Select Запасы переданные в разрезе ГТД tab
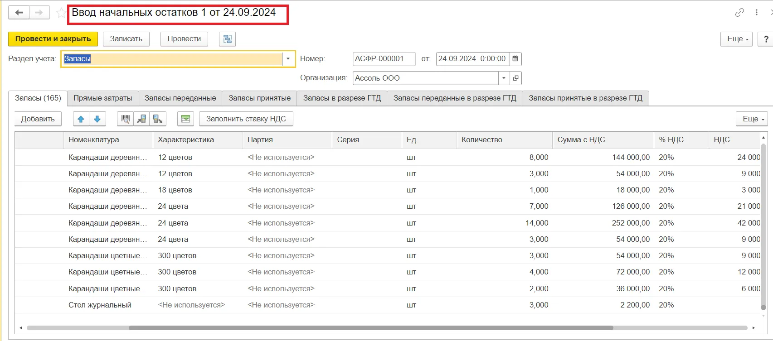 point(455,98)
